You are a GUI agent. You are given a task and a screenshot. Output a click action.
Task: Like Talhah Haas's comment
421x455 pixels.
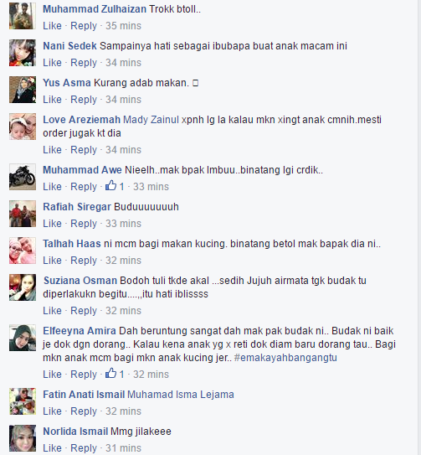point(52,261)
